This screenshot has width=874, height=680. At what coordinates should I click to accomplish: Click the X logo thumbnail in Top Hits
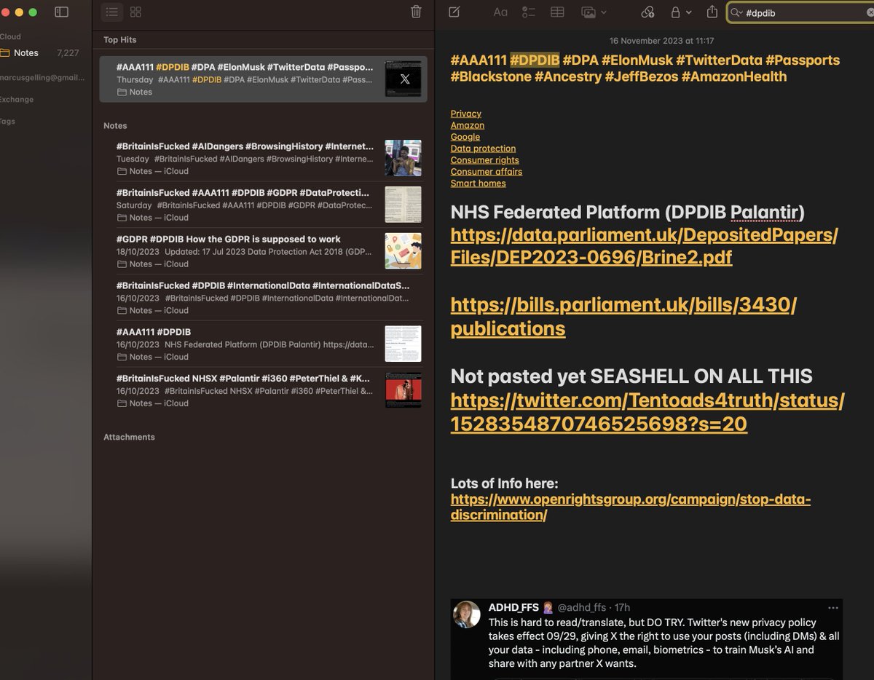403,79
